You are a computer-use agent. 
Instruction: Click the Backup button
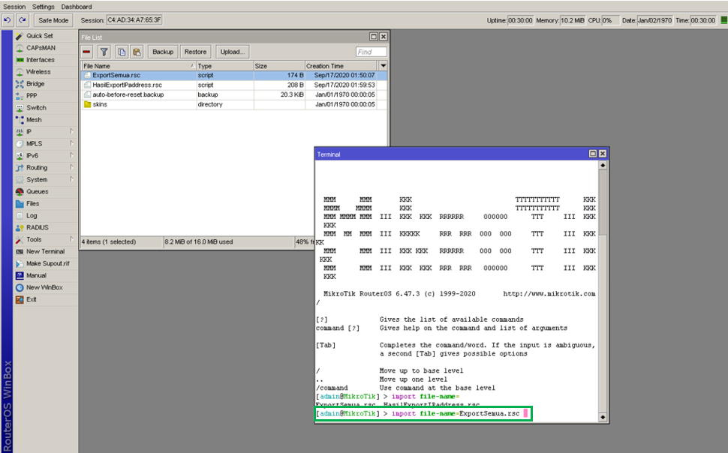[163, 52]
